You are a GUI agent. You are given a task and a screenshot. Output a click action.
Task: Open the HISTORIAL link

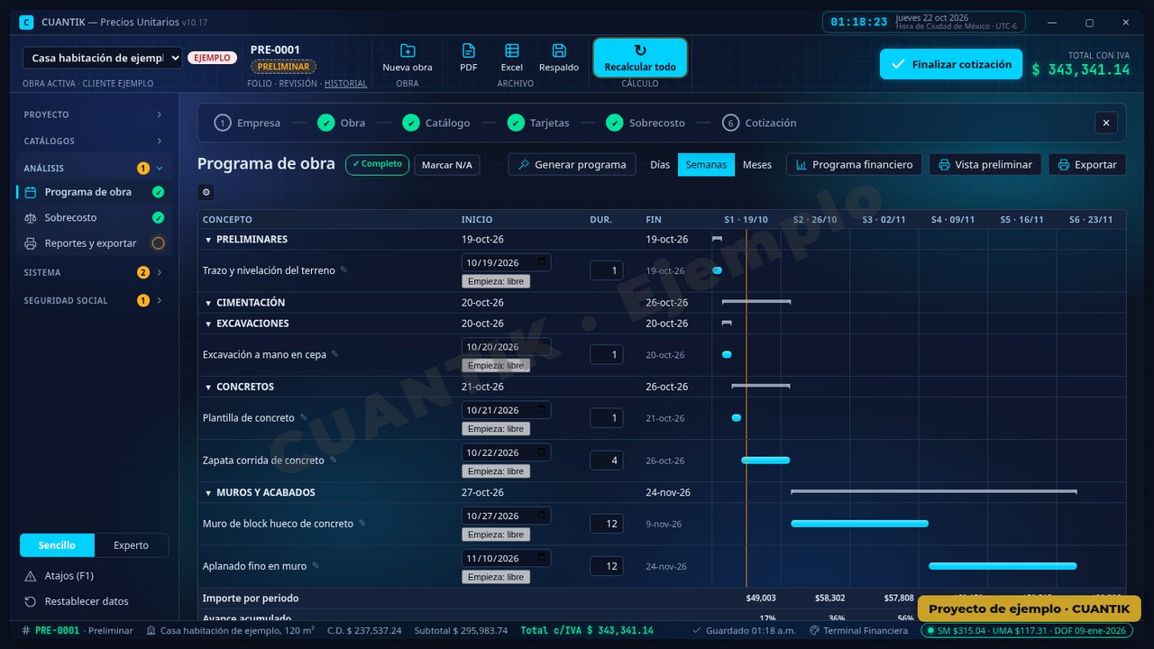[346, 84]
